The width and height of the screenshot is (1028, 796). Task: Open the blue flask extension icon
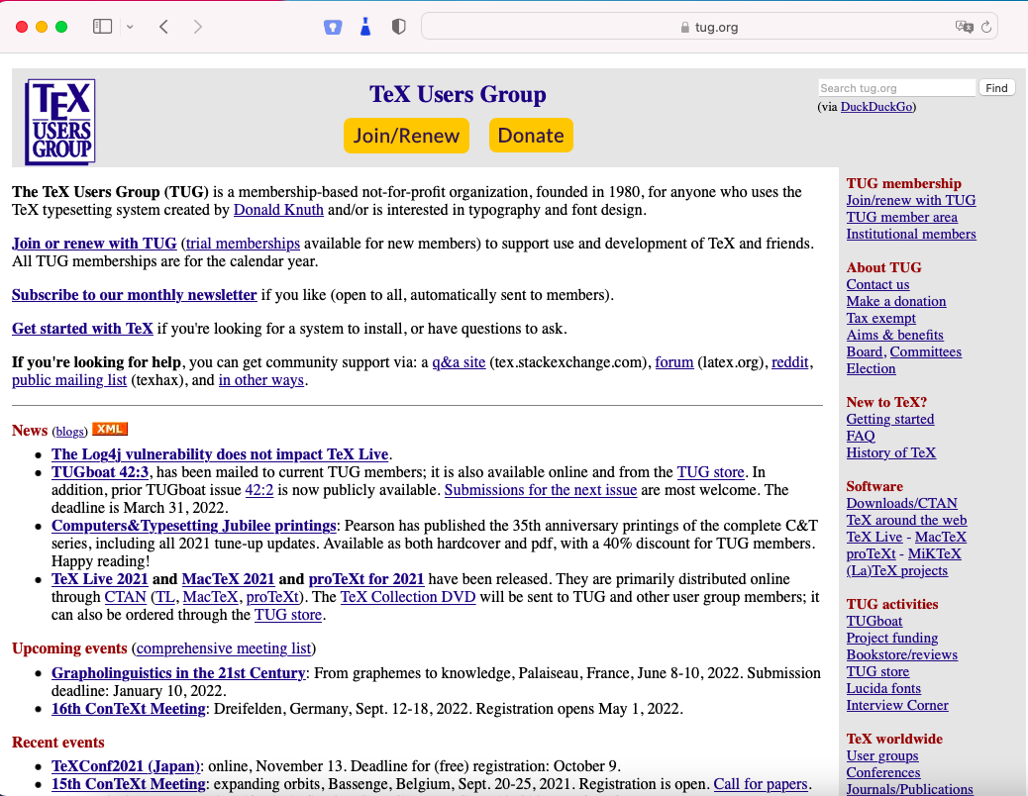click(365, 27)
